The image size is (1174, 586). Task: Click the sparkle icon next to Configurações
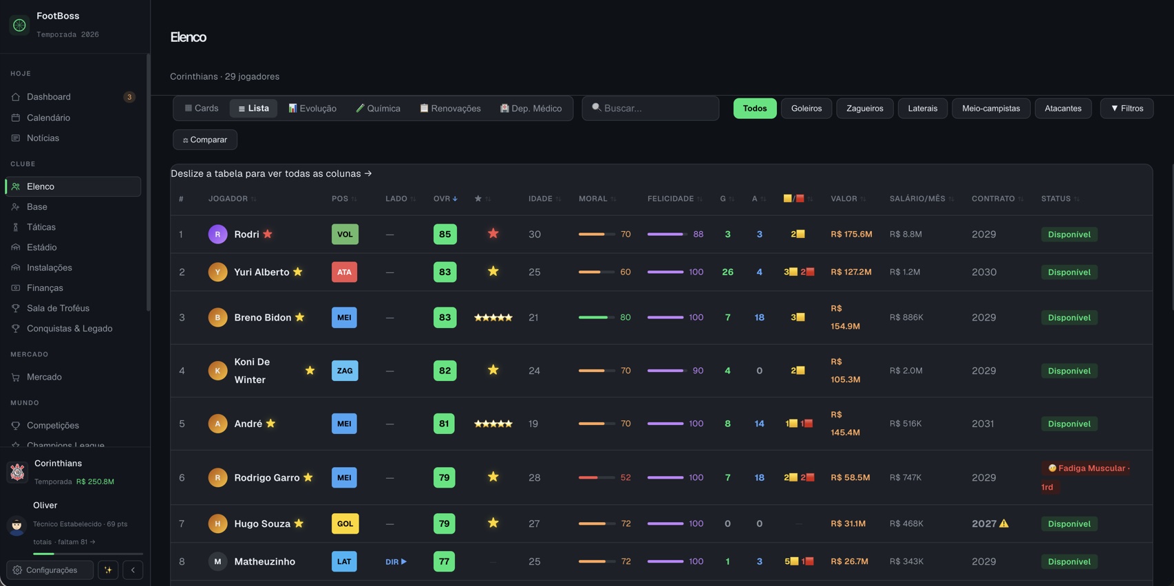[x=108, y=570]
